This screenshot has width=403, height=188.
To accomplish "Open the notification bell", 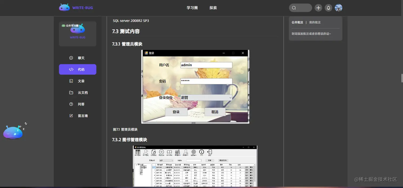I will pos(328,8).
